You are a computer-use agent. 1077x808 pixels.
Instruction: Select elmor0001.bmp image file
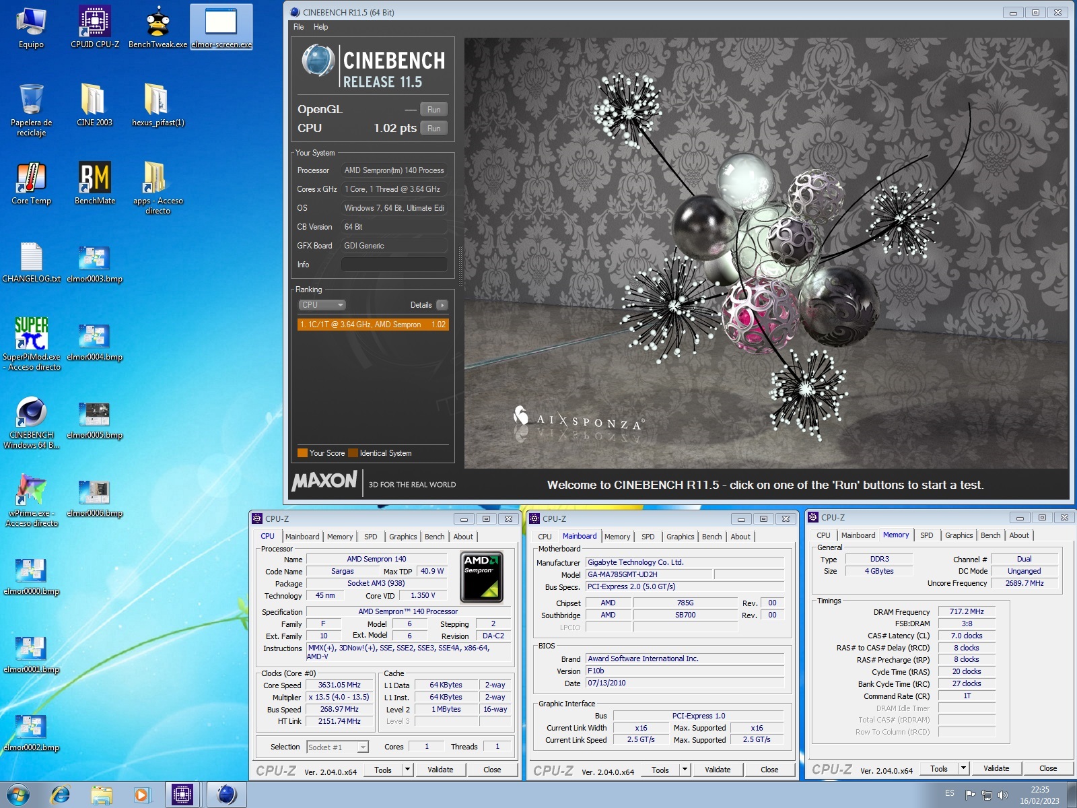31,652
